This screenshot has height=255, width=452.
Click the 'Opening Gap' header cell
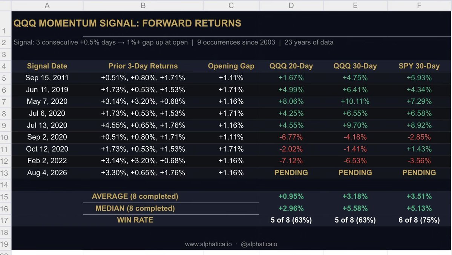tap(231, 66)
